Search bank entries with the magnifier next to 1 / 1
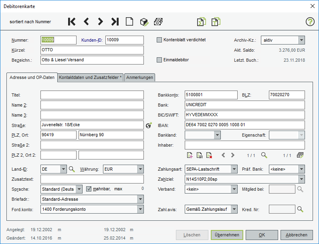 pos(264,155)
